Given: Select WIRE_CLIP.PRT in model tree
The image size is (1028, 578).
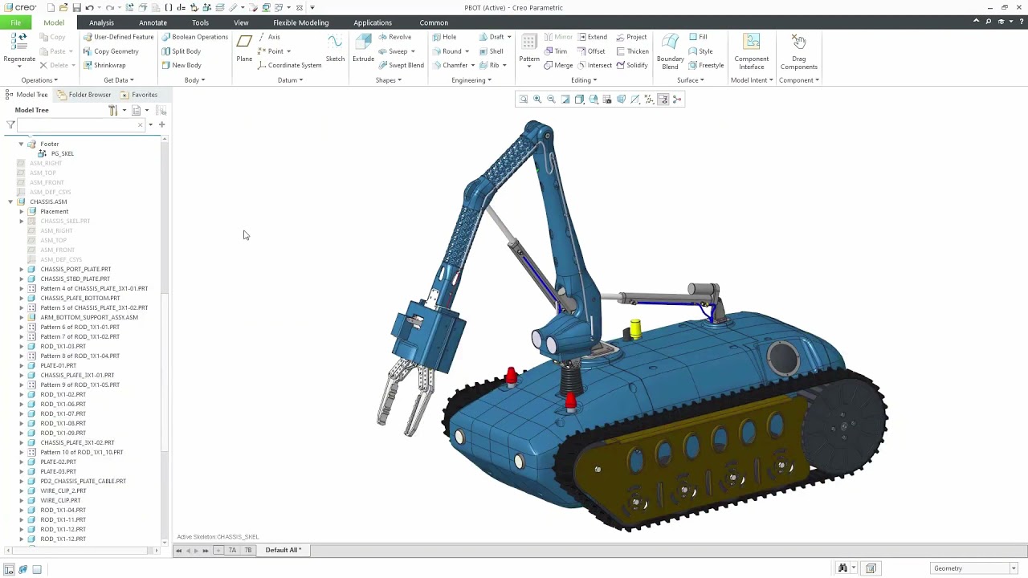Looking at the screenshot, I should click(x=60, y=500).
